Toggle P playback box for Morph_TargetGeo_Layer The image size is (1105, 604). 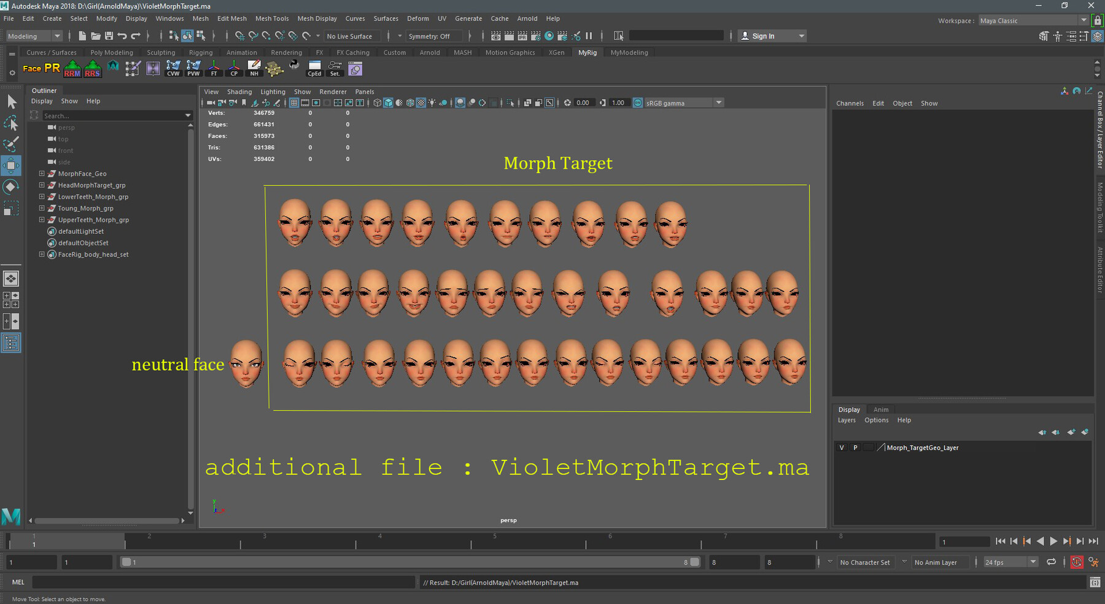[855, 447]
